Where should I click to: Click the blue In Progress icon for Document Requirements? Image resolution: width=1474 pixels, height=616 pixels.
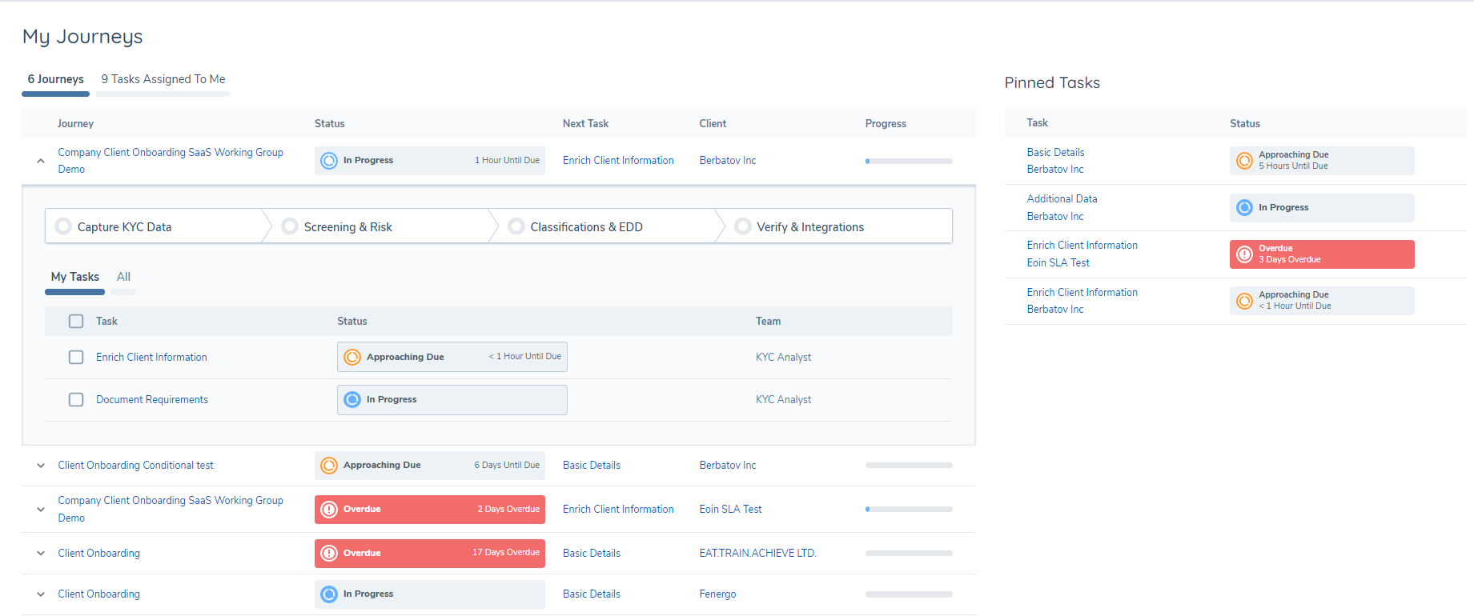coord(352,399)
